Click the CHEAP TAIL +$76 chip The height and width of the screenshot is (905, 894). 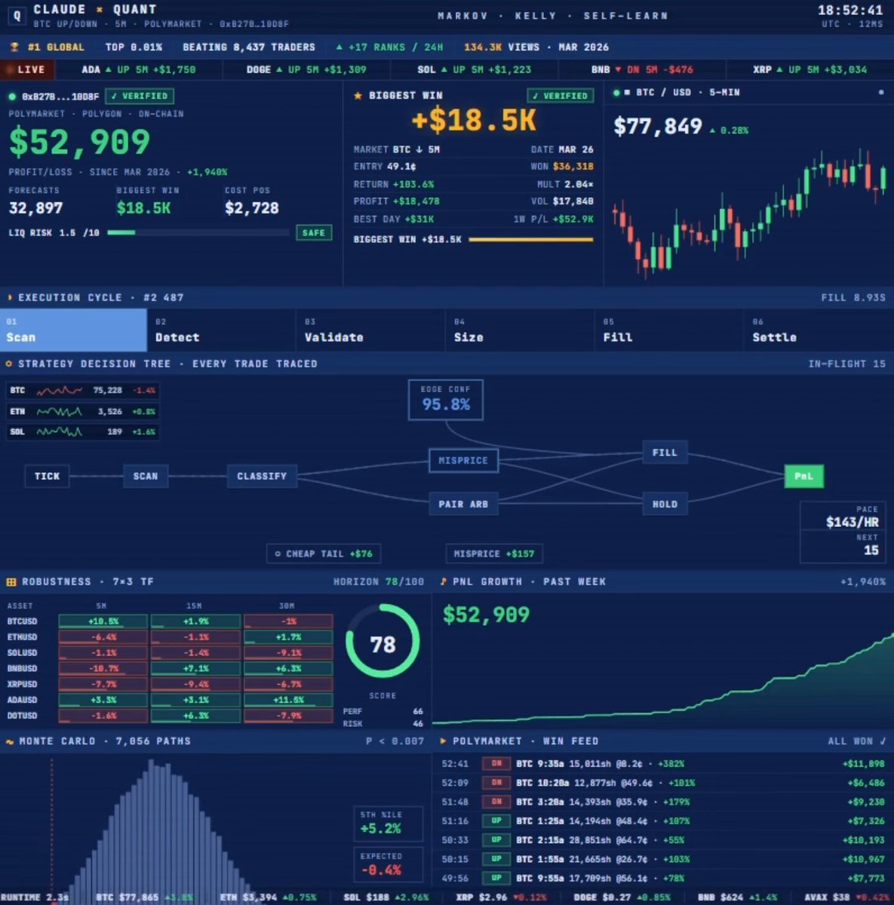[324, 554]
